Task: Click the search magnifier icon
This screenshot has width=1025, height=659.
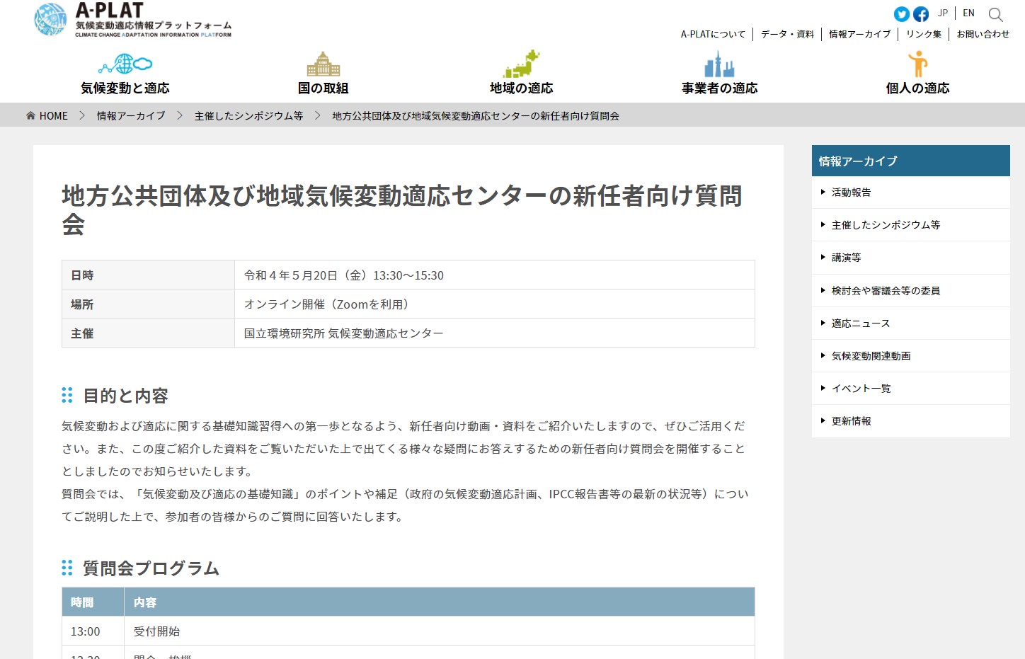Action: [x=995, y=15]
